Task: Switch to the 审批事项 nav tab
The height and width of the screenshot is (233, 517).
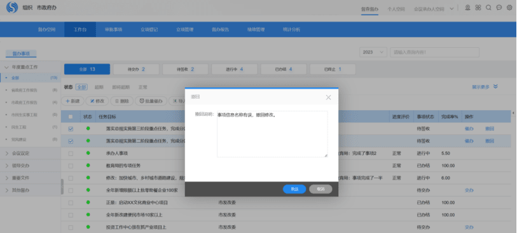Action: (114, 29)
